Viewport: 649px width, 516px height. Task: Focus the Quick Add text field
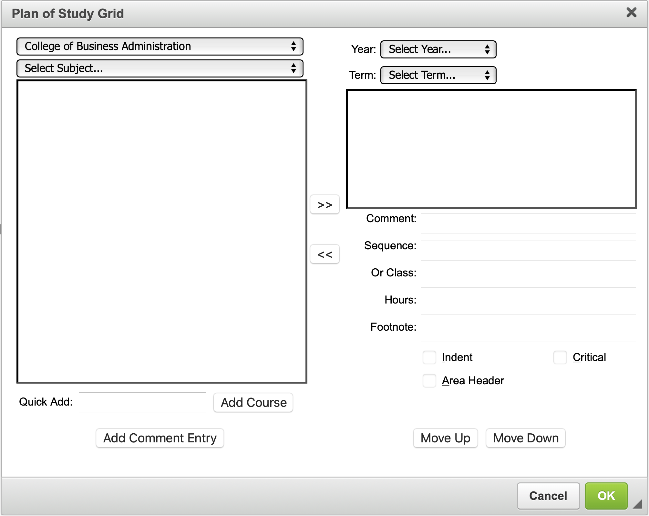[142, 402]
